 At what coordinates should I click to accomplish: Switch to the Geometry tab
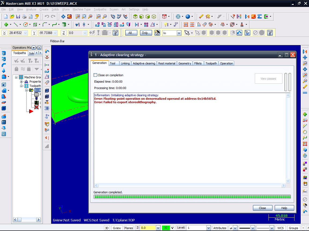[x=185, y=63]
